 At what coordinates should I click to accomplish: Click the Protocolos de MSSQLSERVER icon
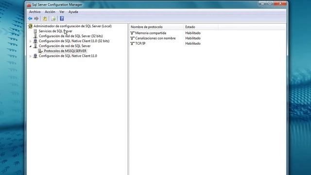click(x=40, y=51)
